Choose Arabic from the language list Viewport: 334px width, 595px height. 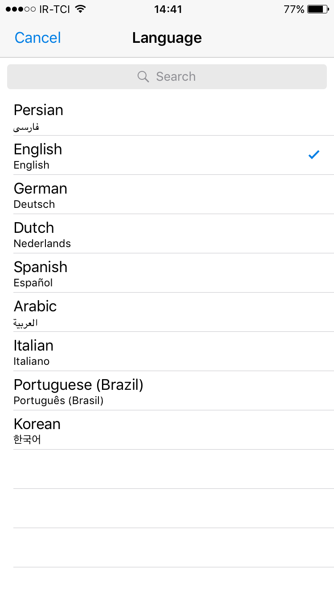(167, 312)
